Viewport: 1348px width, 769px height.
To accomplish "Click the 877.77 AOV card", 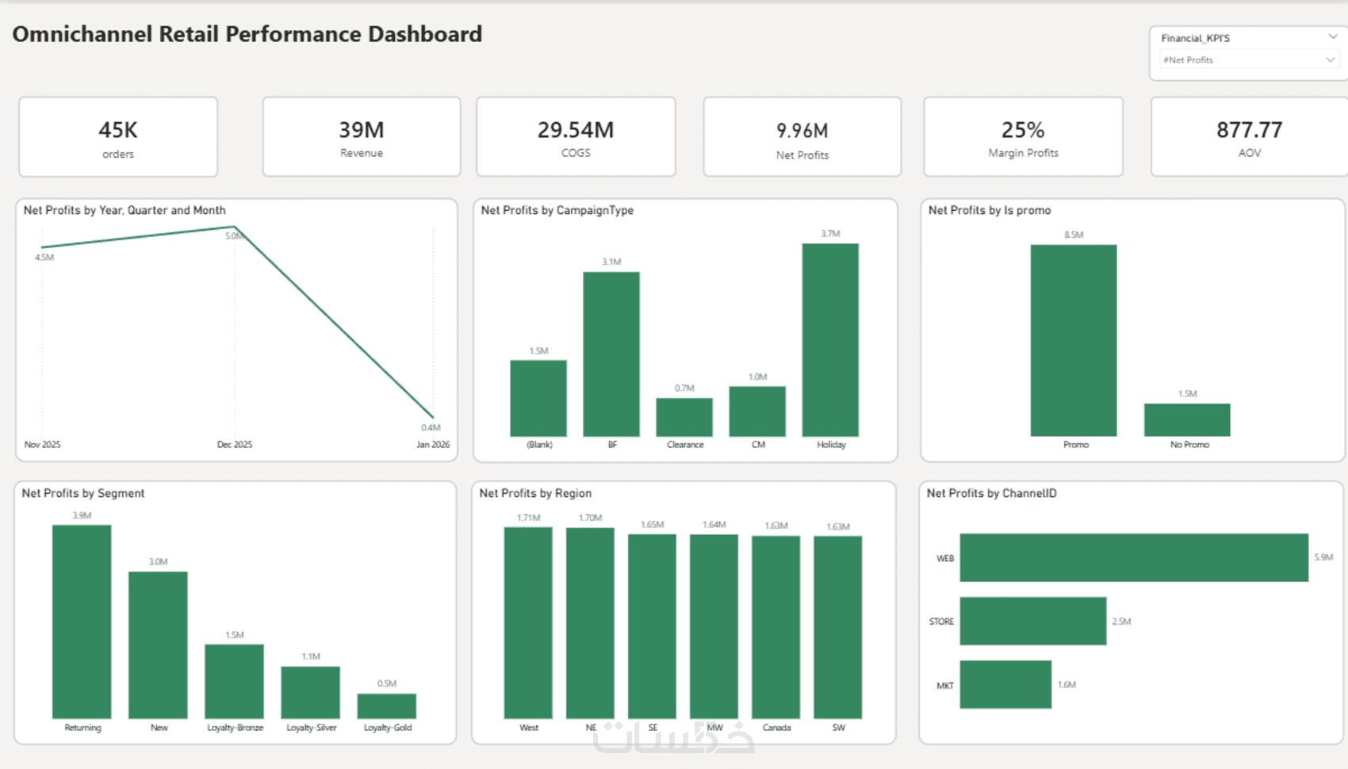I will [1250, 137].
